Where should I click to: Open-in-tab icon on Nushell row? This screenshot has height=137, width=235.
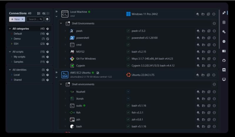tap(209, 92)
